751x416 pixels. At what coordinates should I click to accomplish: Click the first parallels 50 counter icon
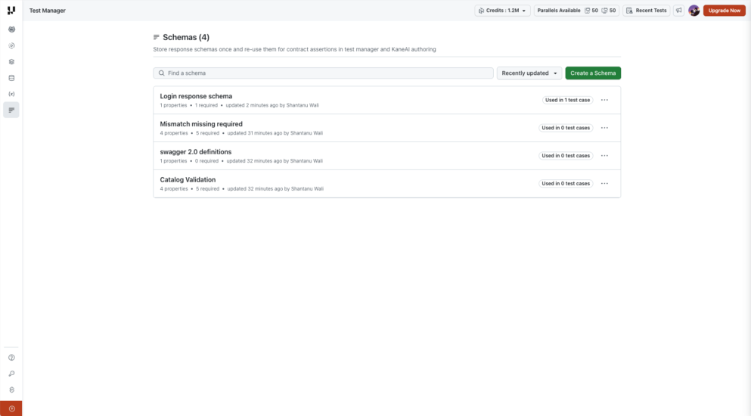587,10
